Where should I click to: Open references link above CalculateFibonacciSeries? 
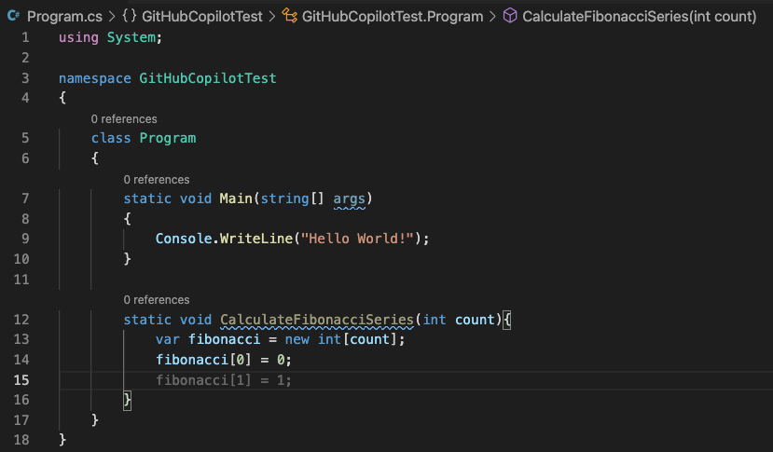[157, 300]
